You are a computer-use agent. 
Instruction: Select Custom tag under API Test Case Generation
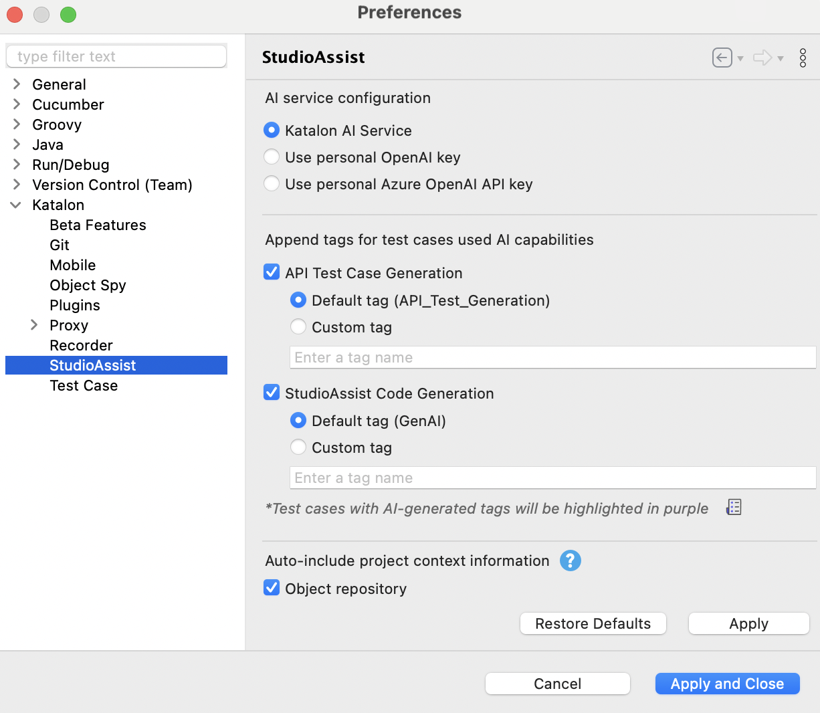point(298,326)
